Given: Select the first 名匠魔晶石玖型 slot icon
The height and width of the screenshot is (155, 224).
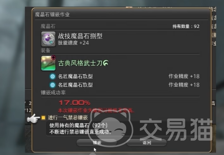Looking at the screenshot, I should (52, 76).
